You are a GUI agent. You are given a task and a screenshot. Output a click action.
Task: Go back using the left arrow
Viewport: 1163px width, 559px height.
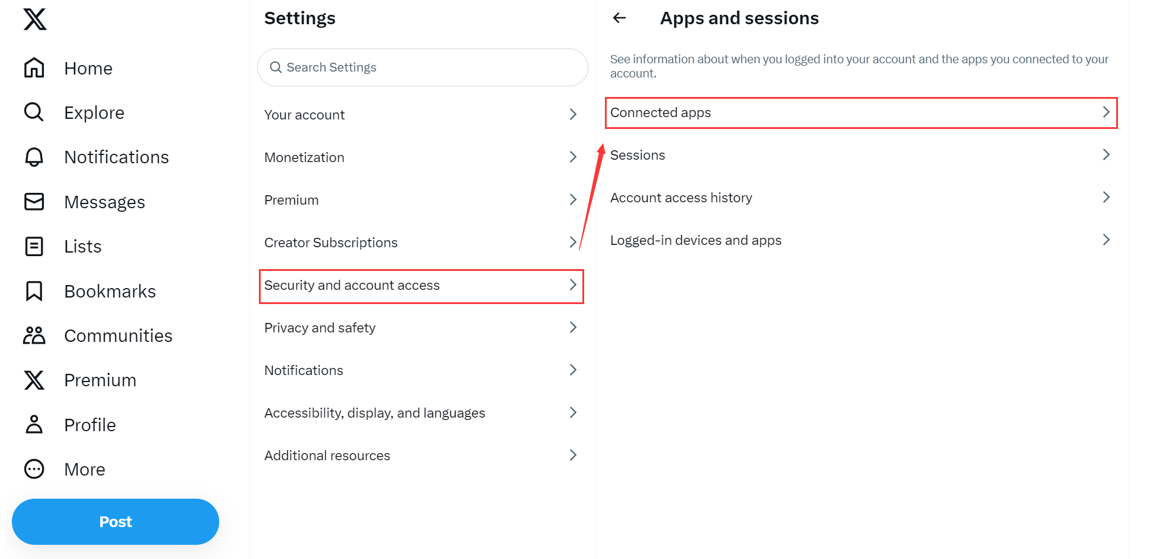(620, 18)
